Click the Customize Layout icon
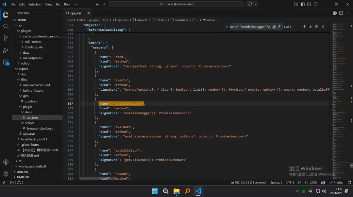353x197 pixels. (296, 4)
